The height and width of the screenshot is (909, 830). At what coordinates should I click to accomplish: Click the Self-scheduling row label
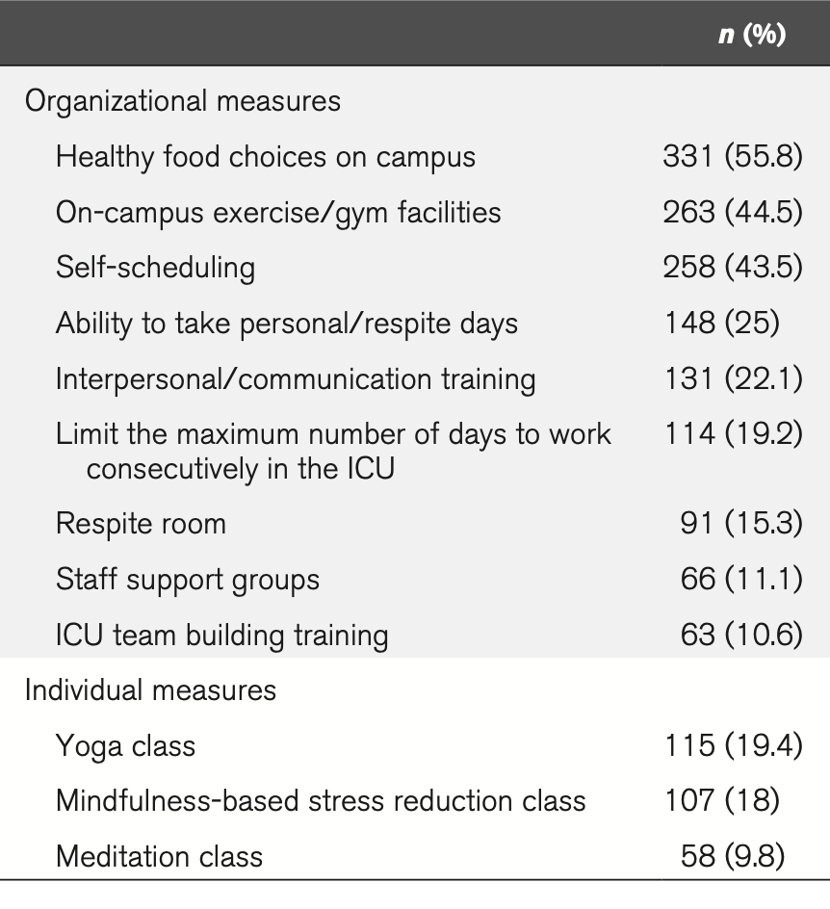[x=155, y=267]
